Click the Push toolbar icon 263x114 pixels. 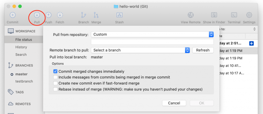coord(48,15)
